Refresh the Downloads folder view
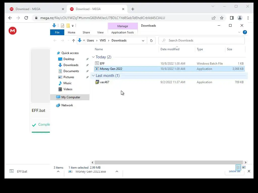 coord(151,40)
